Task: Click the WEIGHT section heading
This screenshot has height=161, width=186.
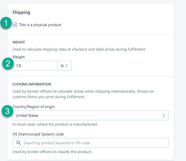Action: click(19, 42)
